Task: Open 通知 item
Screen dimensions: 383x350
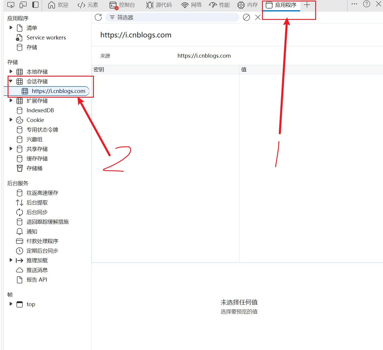Action: pos(32,231)
